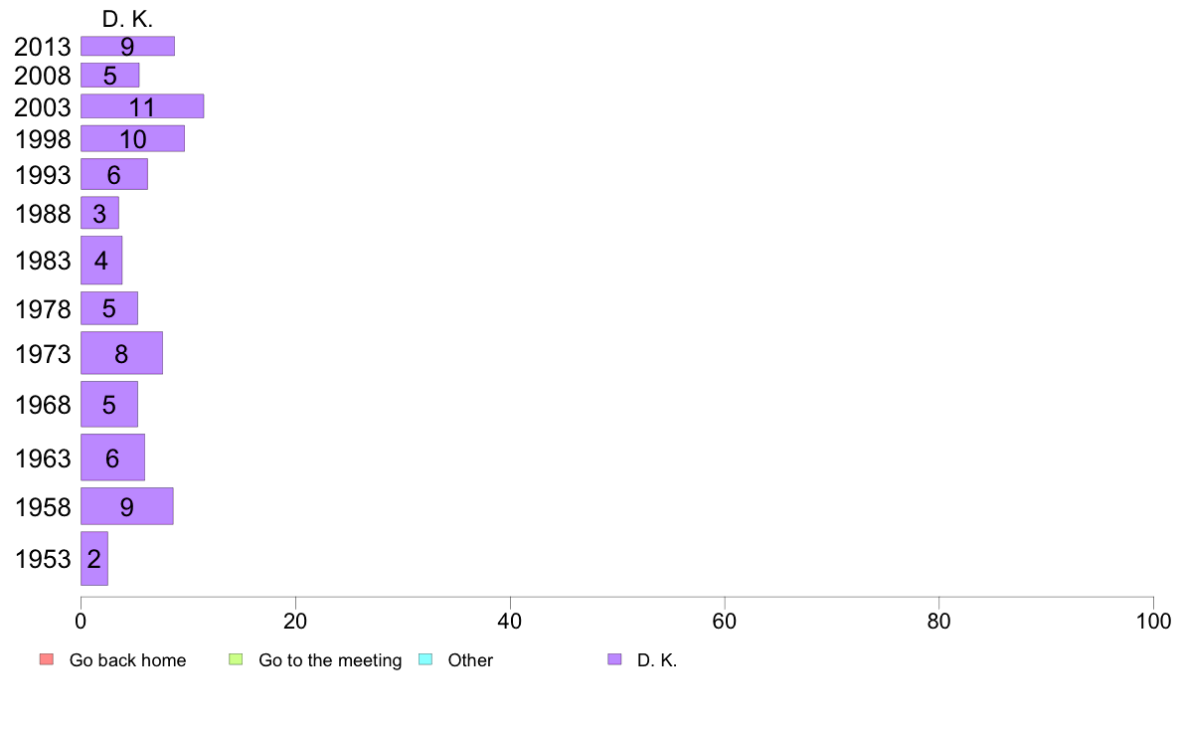Click the Other legend label

click(x=470, y=660)
